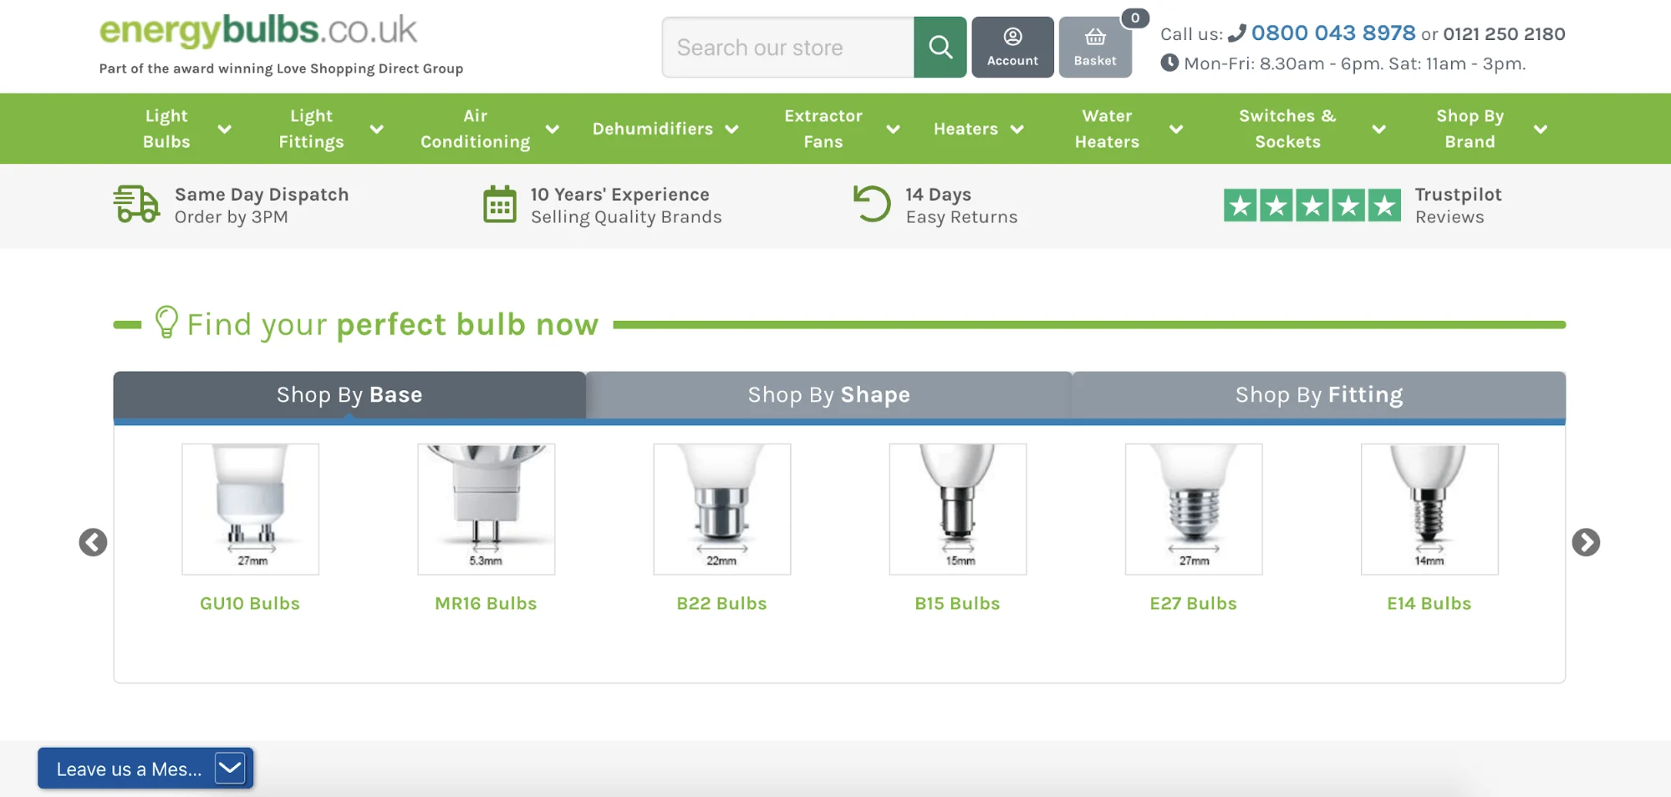
Task: Open the Shop By Brand menu
Action: point(1470,129)
